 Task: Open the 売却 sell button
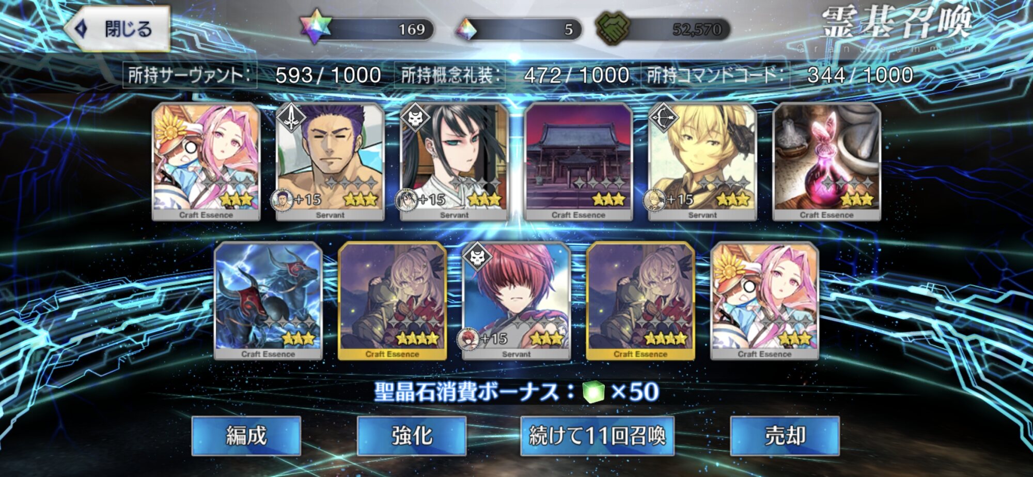point(785,436)
